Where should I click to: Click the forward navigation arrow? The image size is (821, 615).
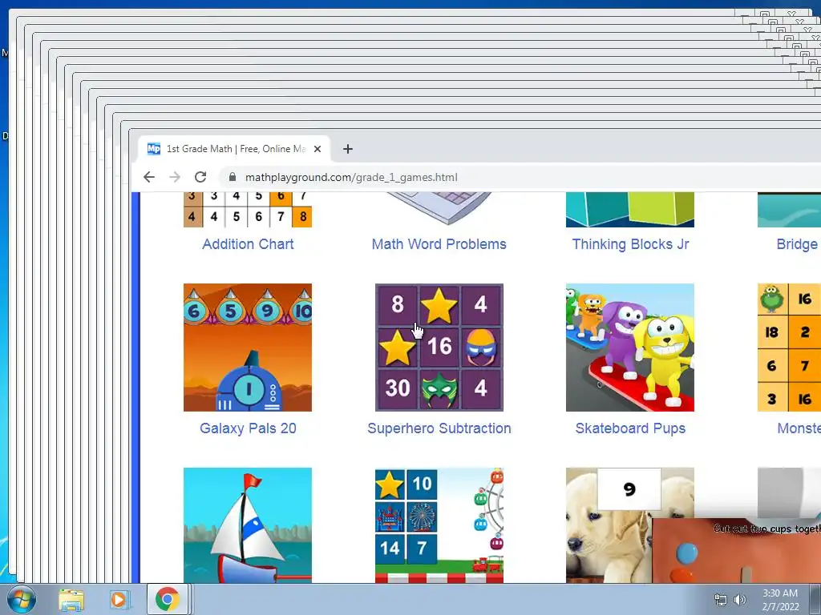click(175, 177)
